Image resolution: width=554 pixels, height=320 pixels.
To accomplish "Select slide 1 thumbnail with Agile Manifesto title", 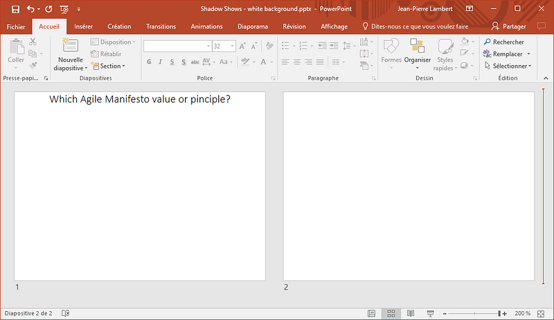I will [x=140, y=186].
